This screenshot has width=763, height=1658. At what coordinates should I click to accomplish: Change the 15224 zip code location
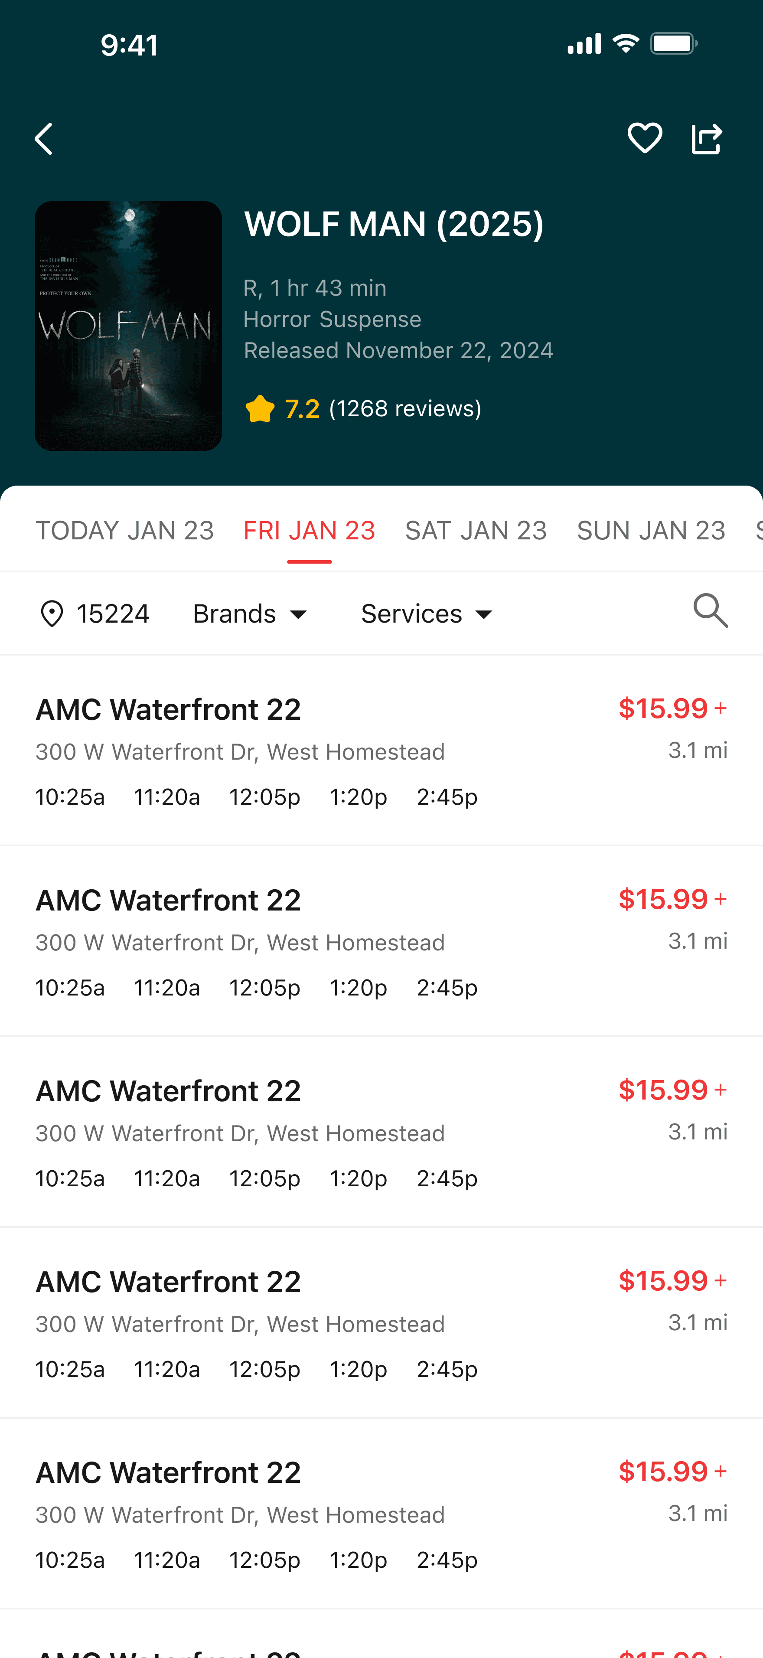tap(113, 614)
